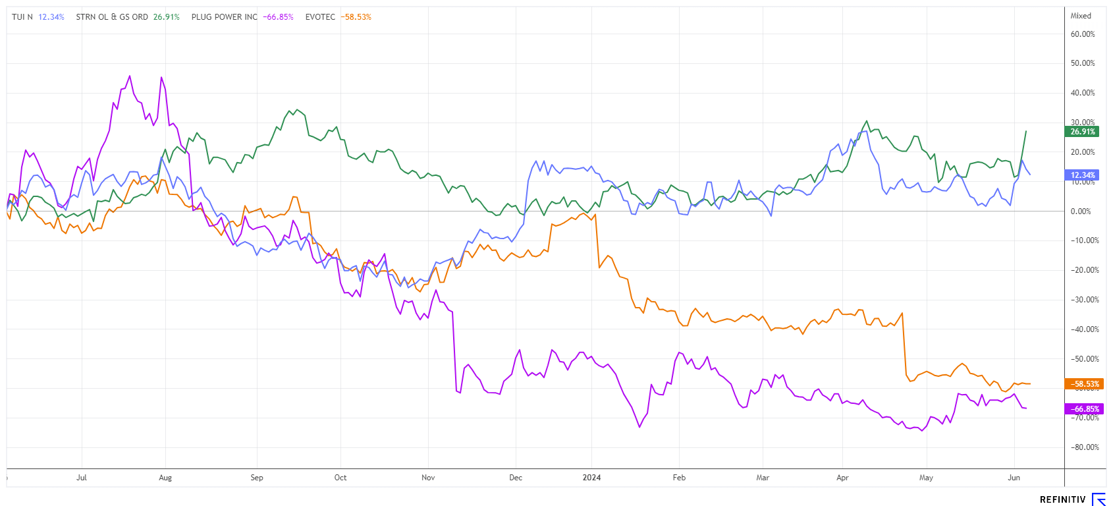Screen dimensions: 1113x506
Task: Open the Mixed scale mode label
Action: pyautogui.click(x=1081, y=16)
